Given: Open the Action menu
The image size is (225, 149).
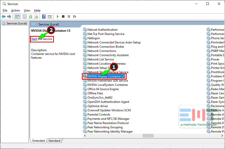Looking at the screenshot, I should tap(15, 10).
